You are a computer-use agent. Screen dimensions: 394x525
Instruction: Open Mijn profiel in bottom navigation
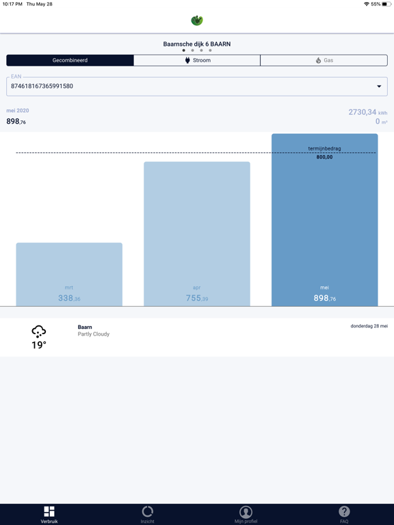pyautogui.click(x=246, y=515)
